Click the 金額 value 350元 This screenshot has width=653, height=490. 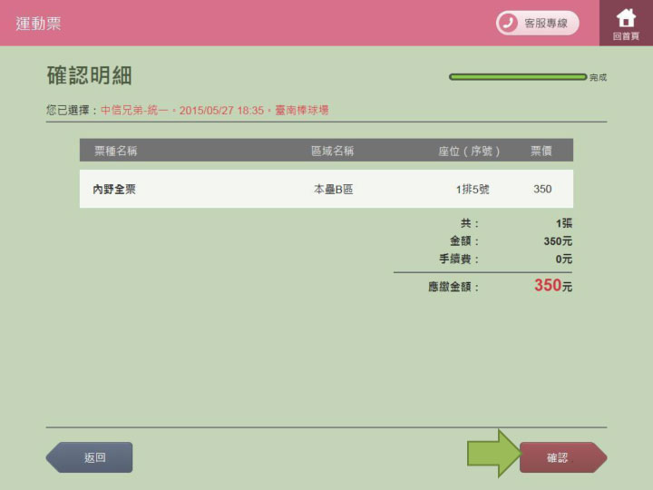click(x=558, y=241)
